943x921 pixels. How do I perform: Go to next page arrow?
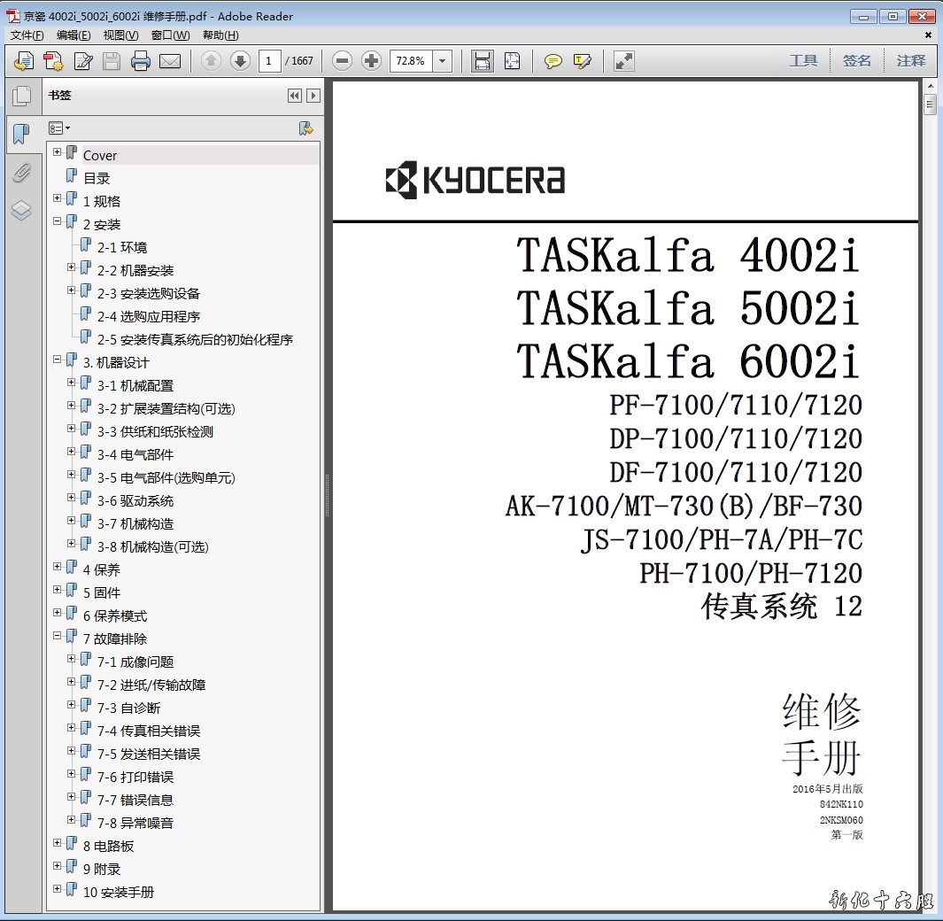tap(239, 61)
